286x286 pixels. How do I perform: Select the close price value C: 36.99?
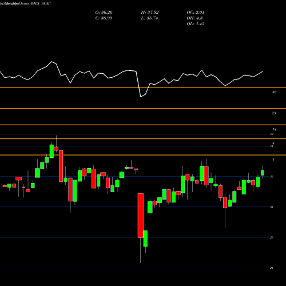pyautogui.click(x=104, y=18)
